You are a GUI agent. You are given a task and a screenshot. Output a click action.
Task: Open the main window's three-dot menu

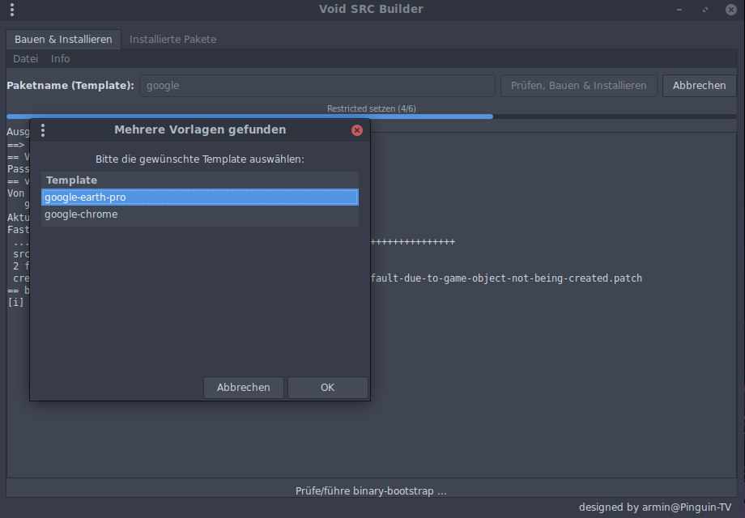click(x=12, y=10)
